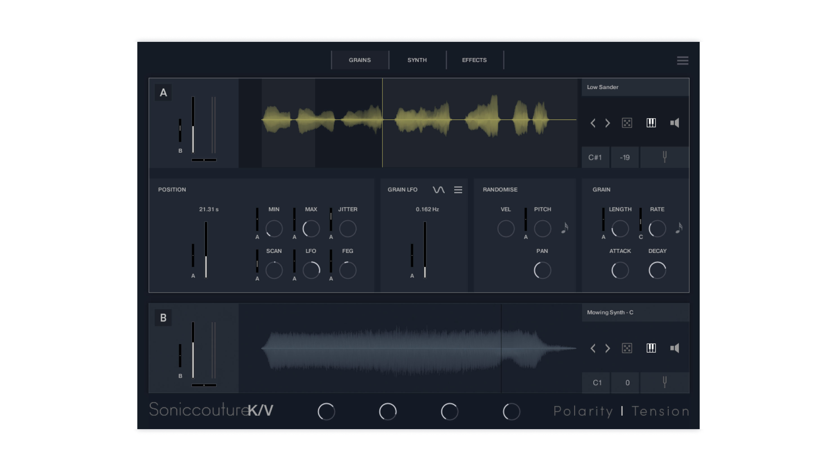Randomize layer A sample with dice icon
This screenshot has width=837, height=471.
pyautogui.click(x=626, y=123)
